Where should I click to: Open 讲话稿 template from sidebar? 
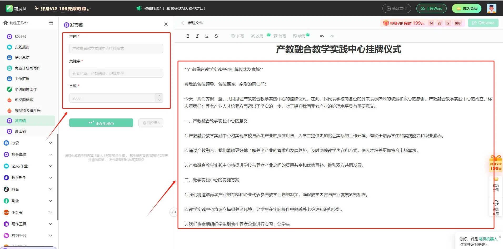[20, 131]
